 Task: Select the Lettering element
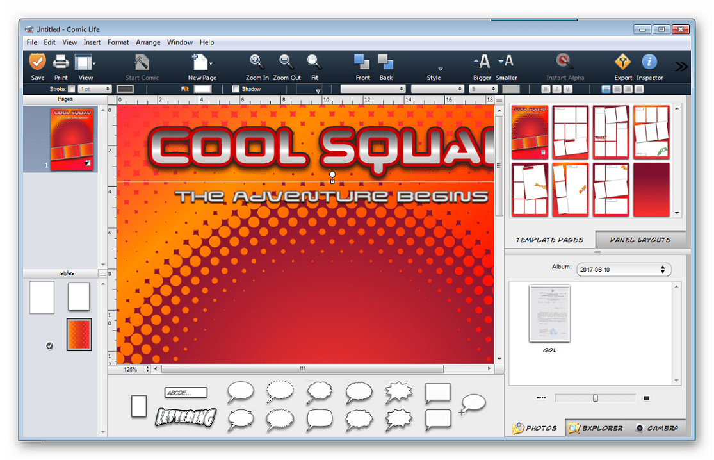click(186, 418)
